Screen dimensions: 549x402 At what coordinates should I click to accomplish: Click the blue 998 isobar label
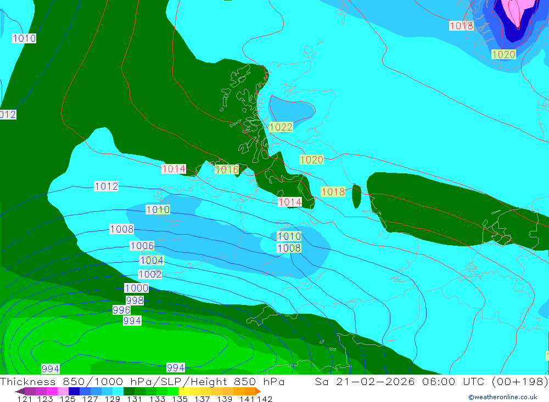pyautogui.click(x=135, y=300)
